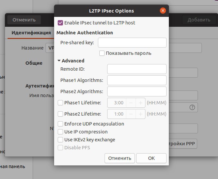Tick the Показывать пароль checkbox
Screen dimensions: 218x179
tap(102, 53)
